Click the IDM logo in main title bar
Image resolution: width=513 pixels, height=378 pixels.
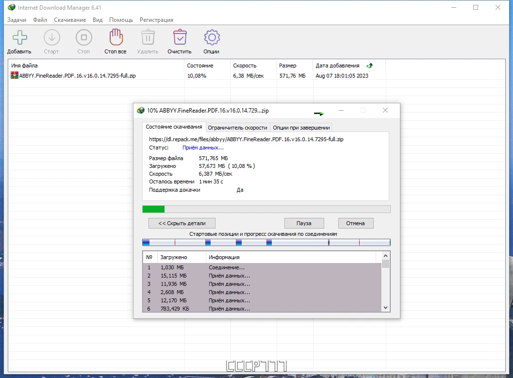(x=12, y=7)
